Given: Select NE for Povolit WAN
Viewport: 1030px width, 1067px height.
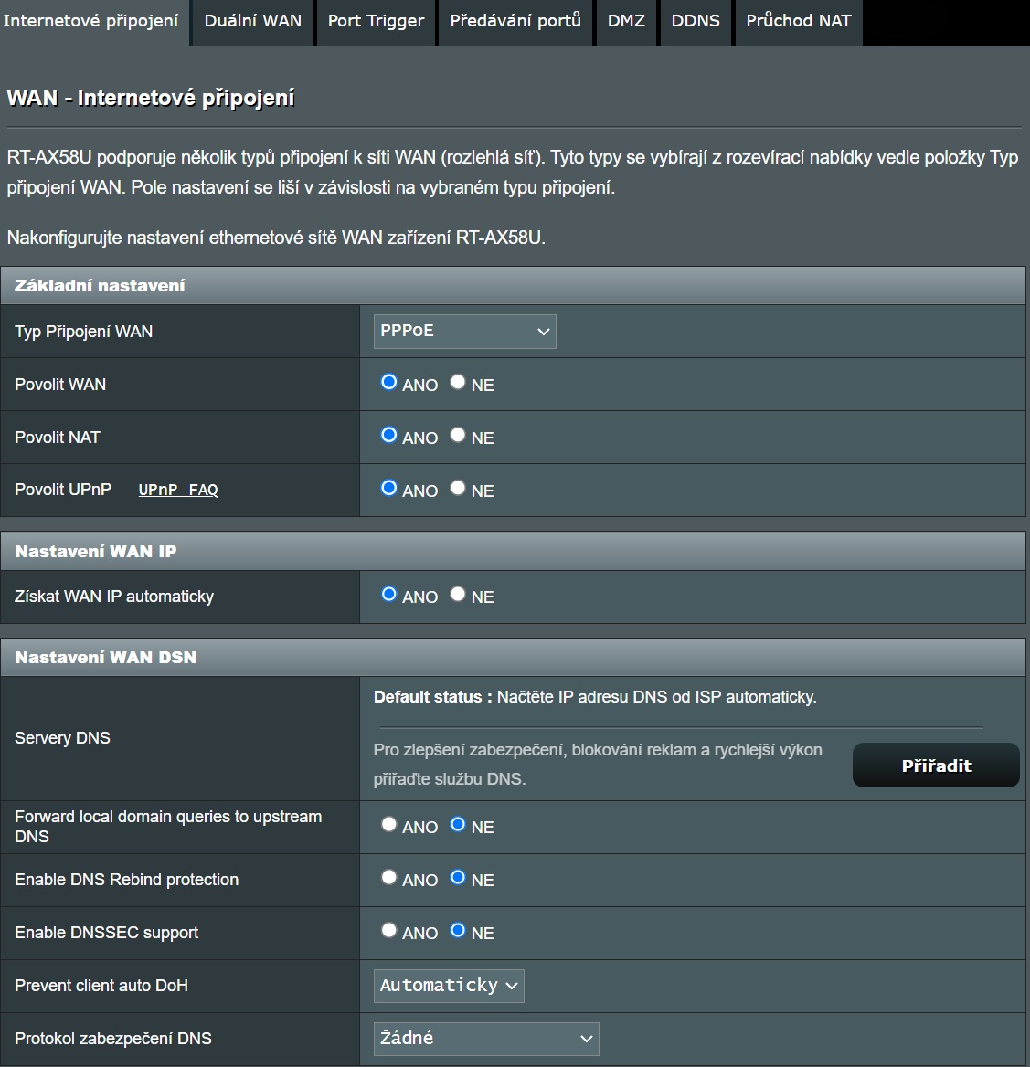Looking at the screenshot, I should pyautogui.click(x=458, y=383).
